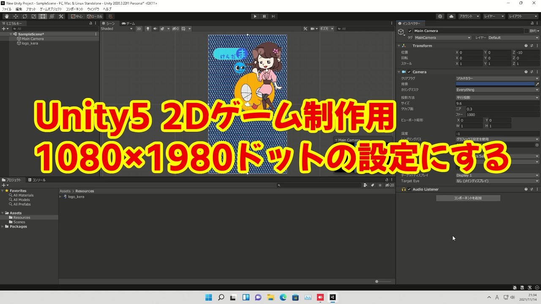Click コンポーネントを追加 (Add Component) button
This screenshot has height=304, width=541.
tap(468, 198)
